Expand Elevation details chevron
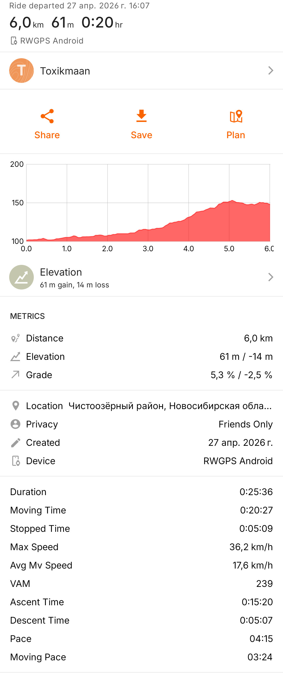 click(x=271, y=277)
